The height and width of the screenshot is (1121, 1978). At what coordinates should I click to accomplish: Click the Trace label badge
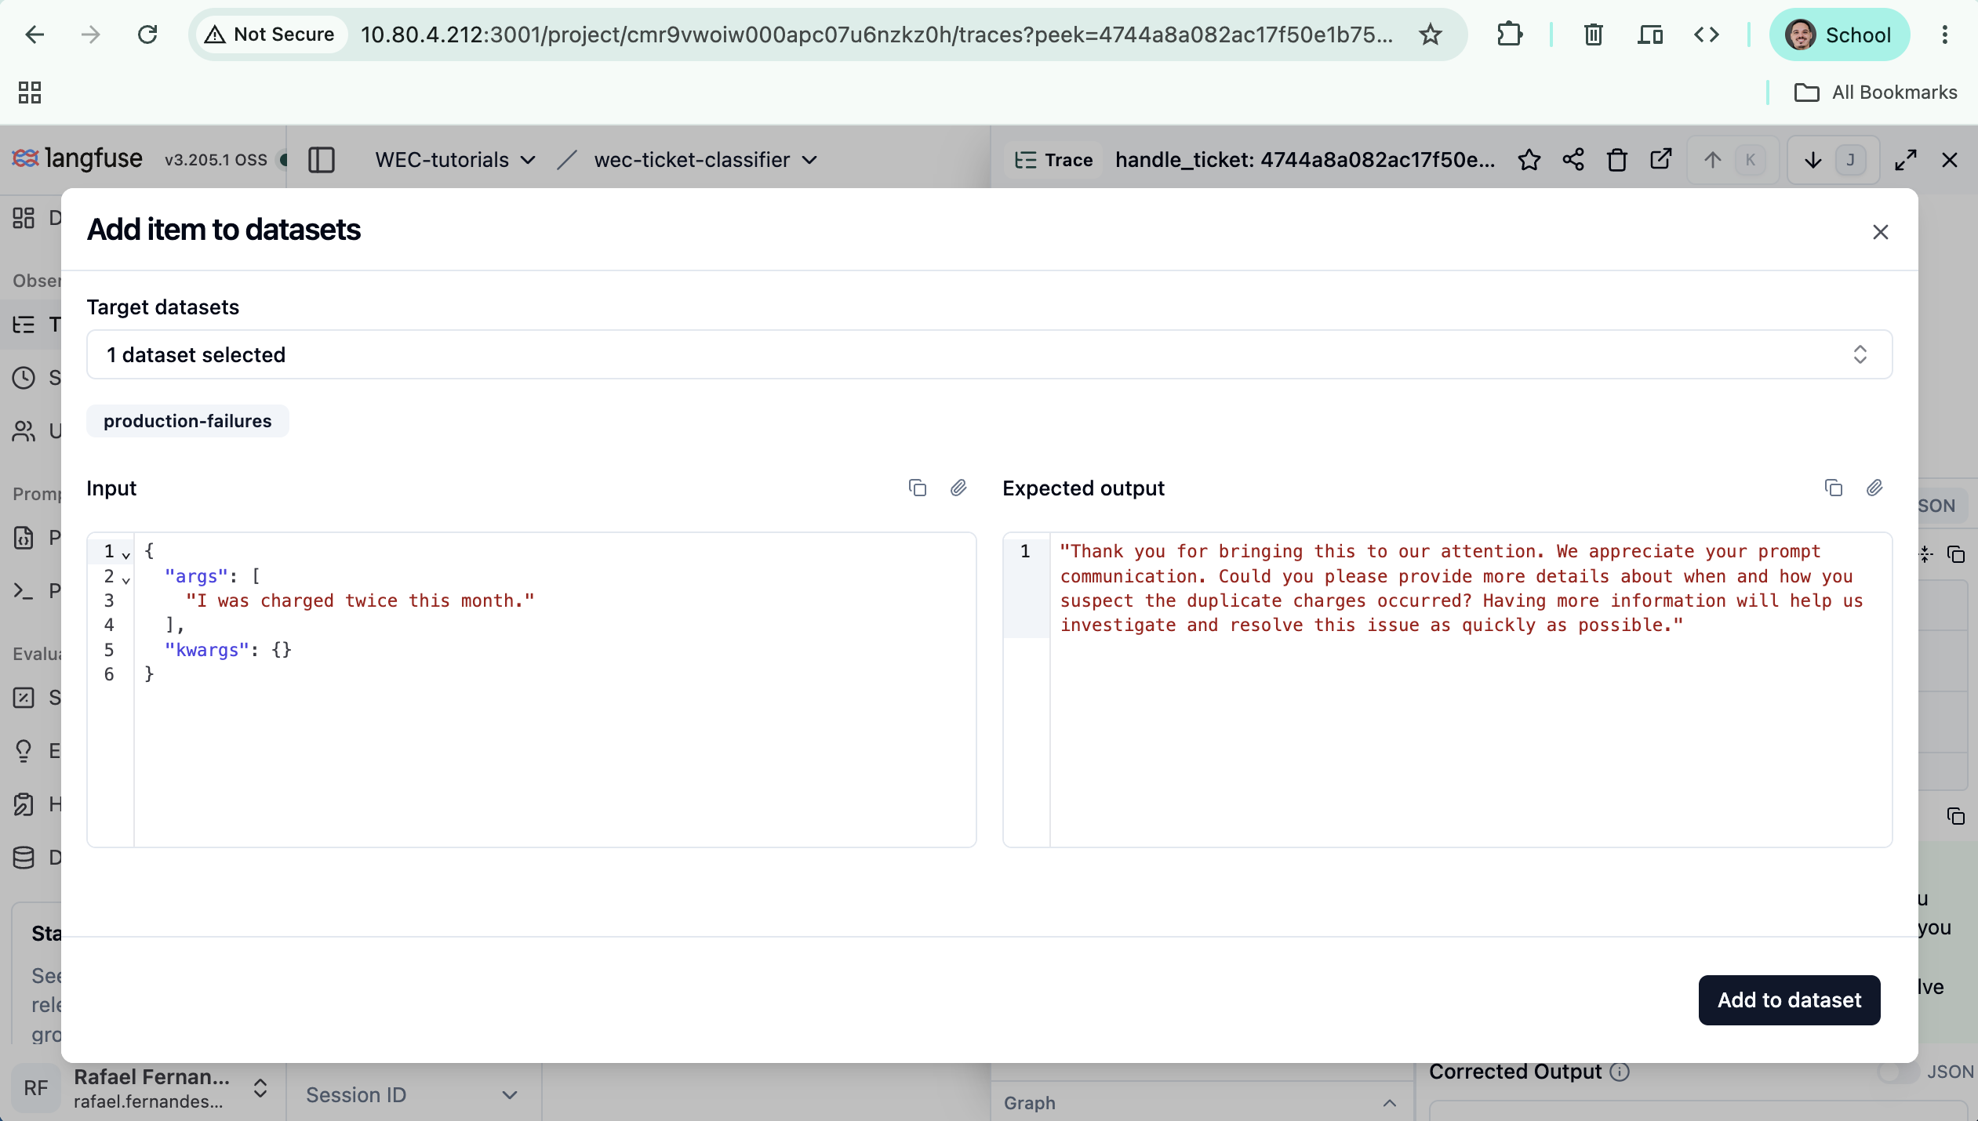click(x=1053, y=160)
